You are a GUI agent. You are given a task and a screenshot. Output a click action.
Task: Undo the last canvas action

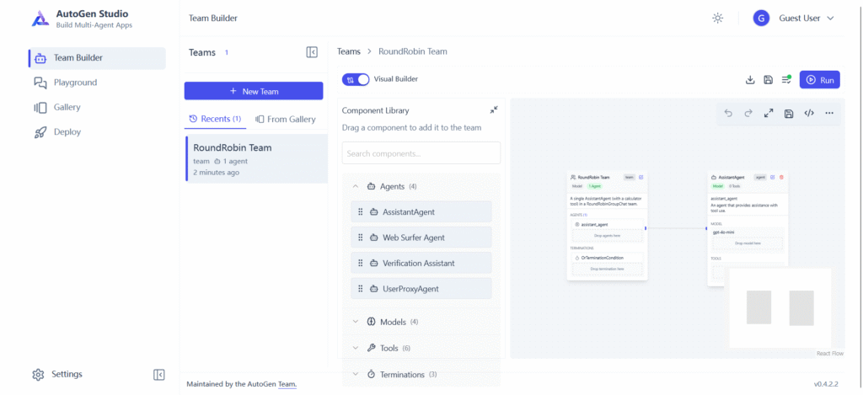[x=728, y=114]
